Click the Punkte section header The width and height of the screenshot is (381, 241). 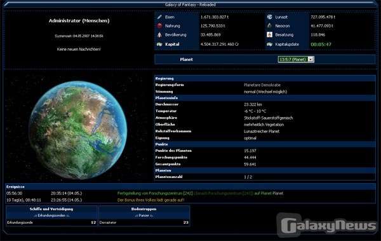pos(265,144)
